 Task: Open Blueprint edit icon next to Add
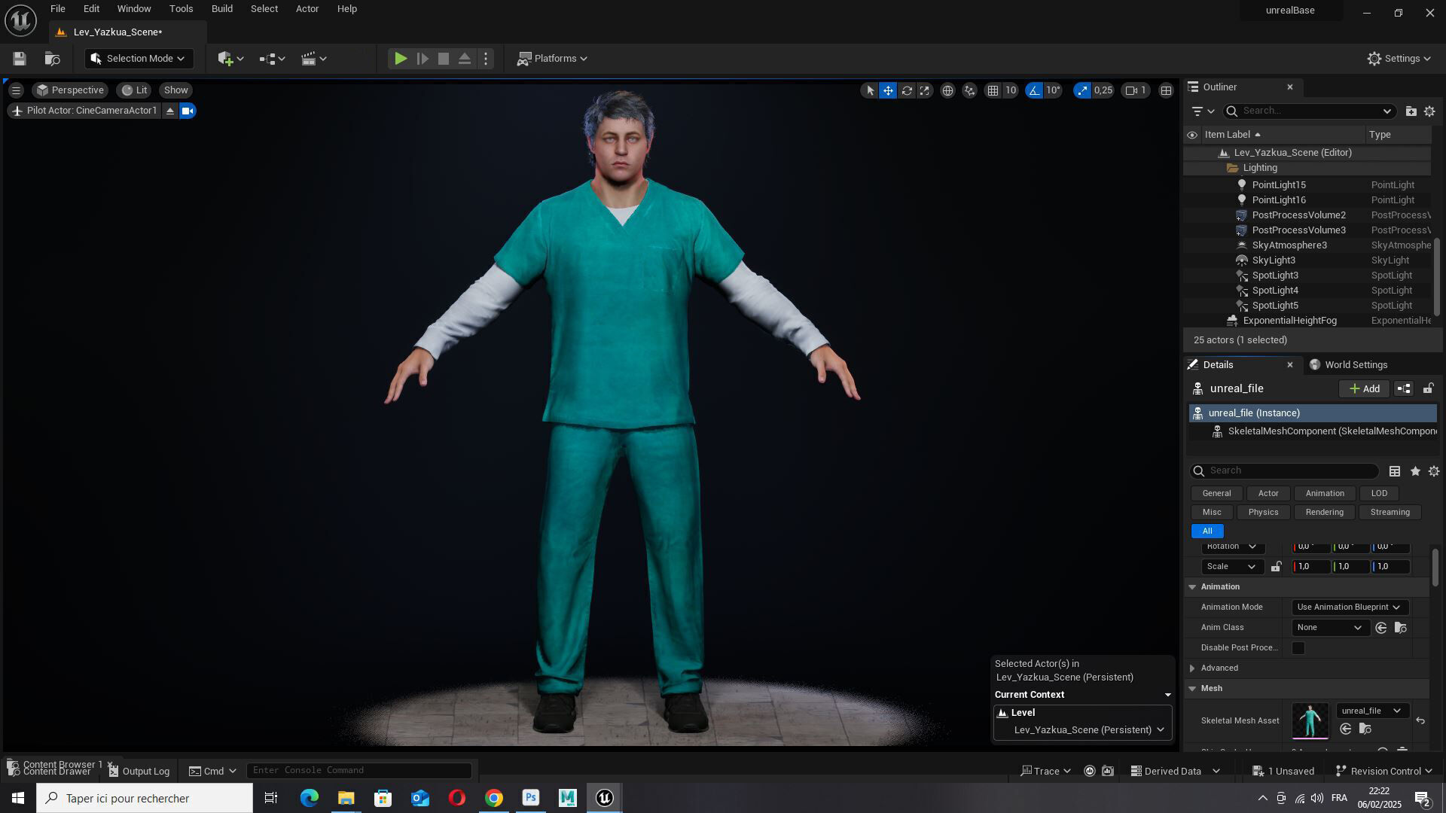[x=1404, y=388]
